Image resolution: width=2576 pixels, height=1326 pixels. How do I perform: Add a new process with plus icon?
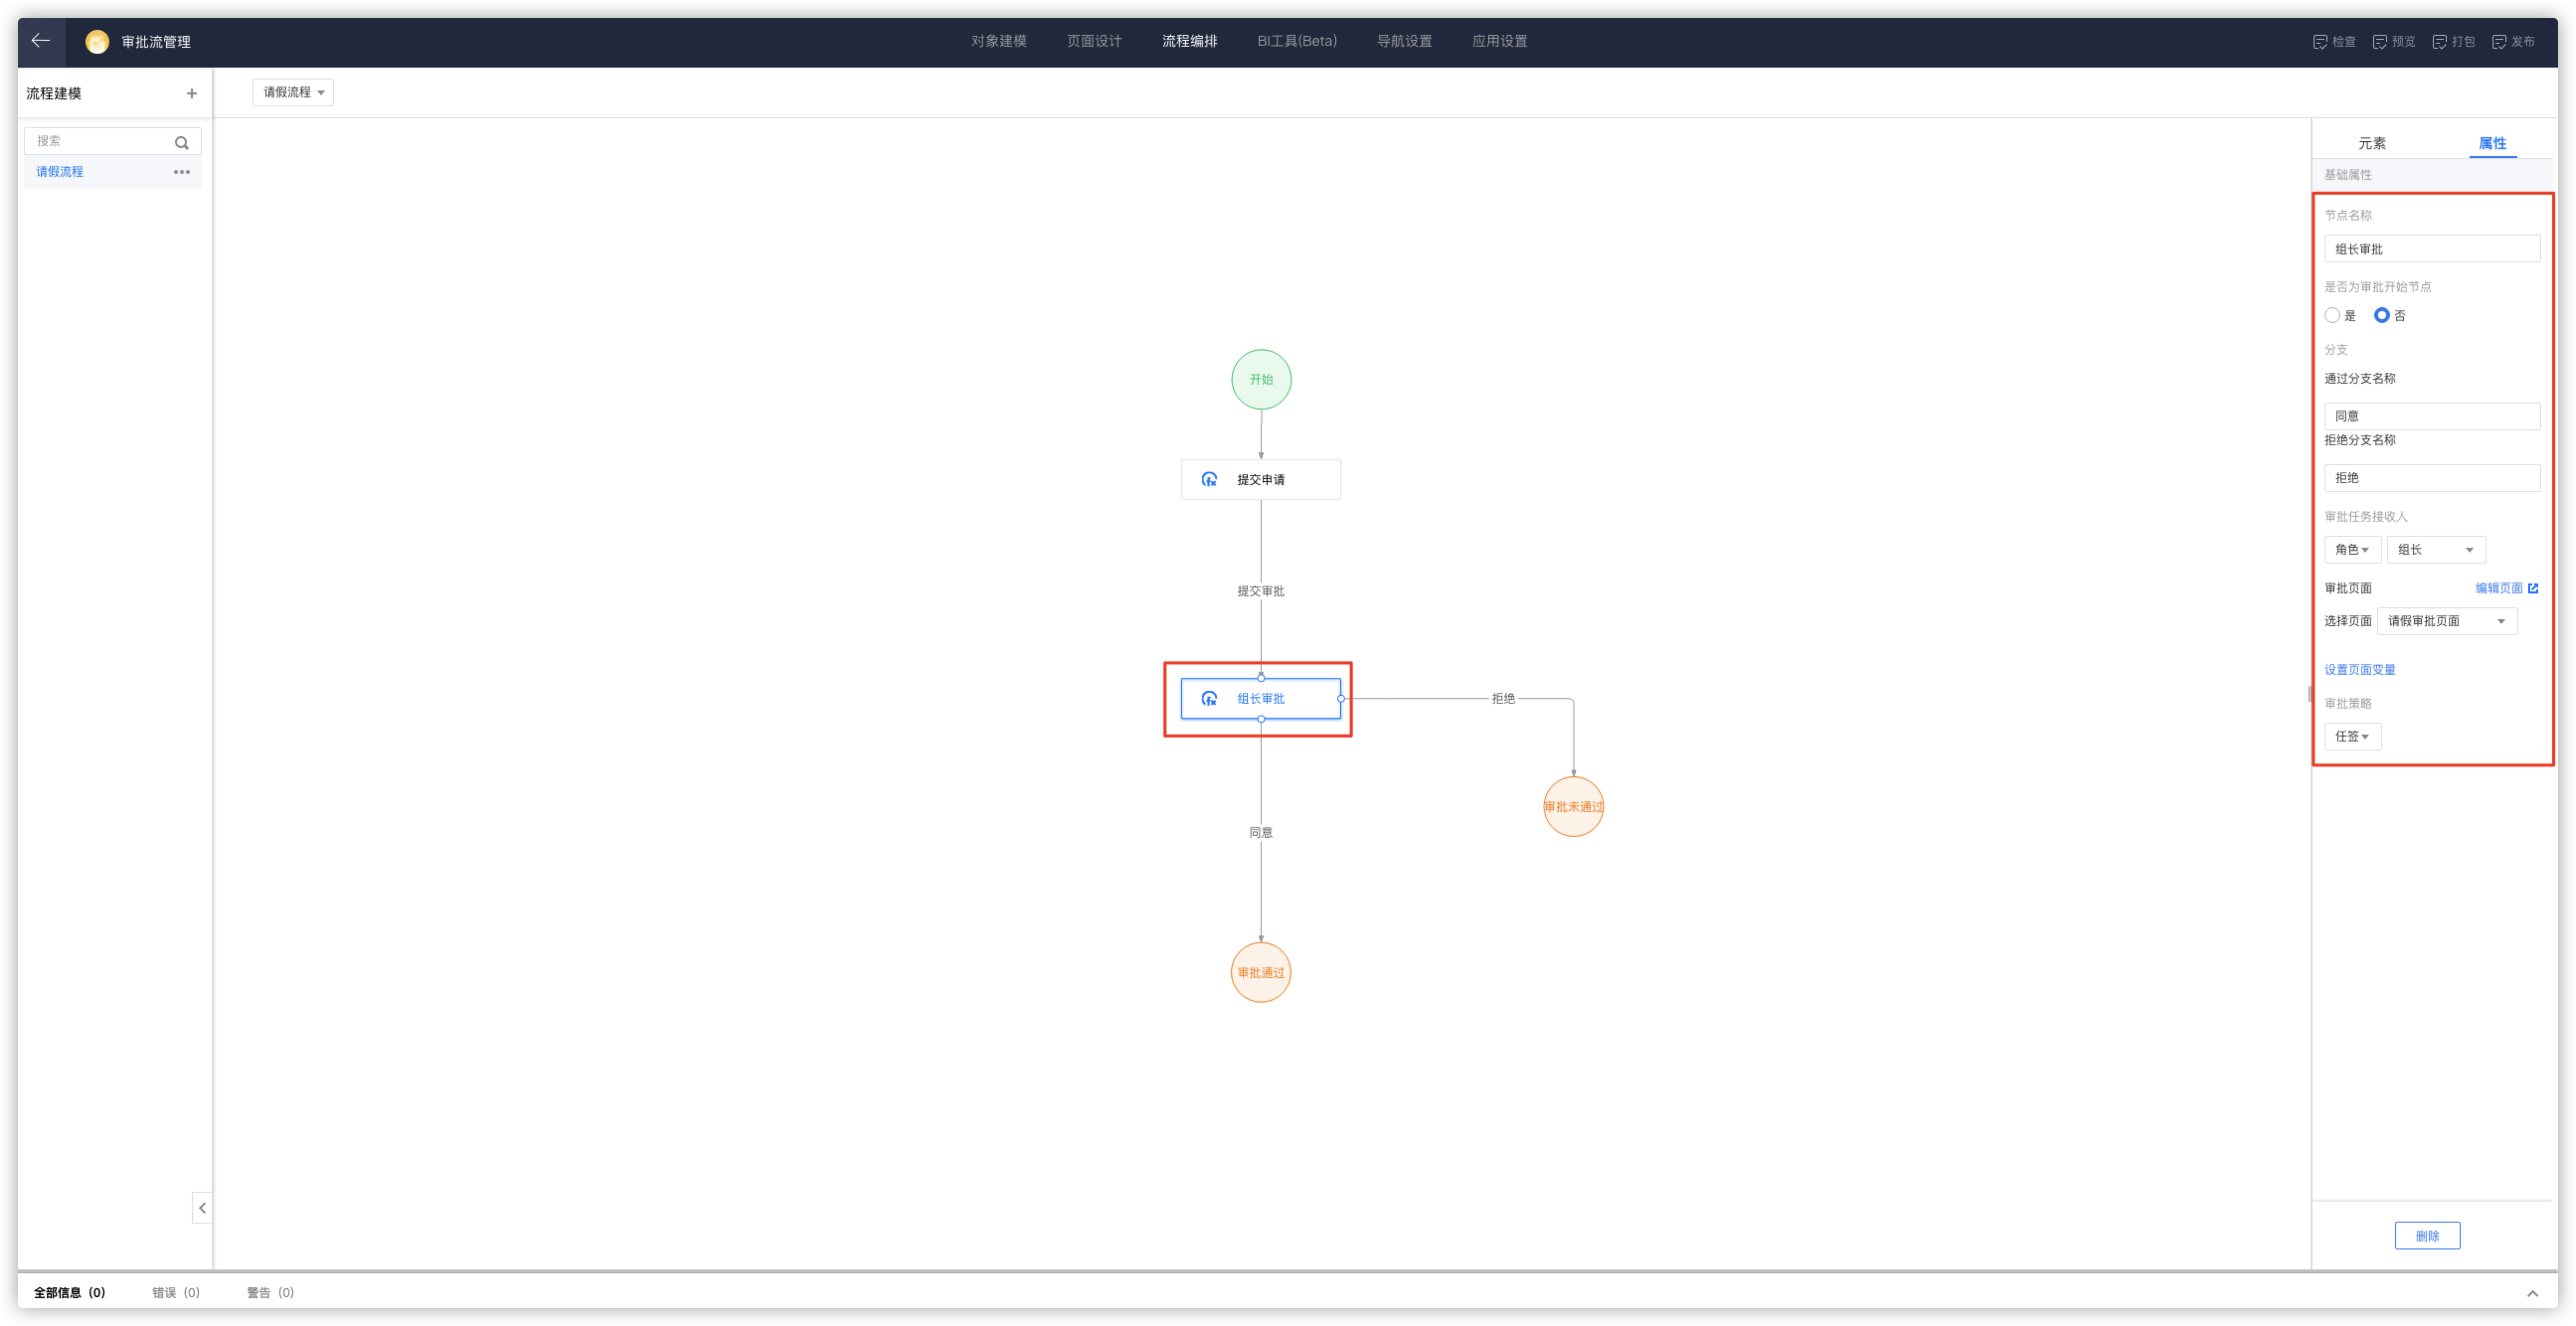click(191, 93)
